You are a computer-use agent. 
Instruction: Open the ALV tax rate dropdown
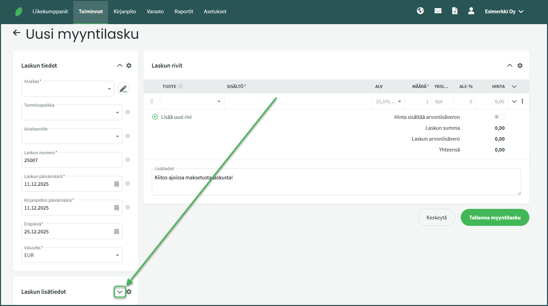pos(388,102)
